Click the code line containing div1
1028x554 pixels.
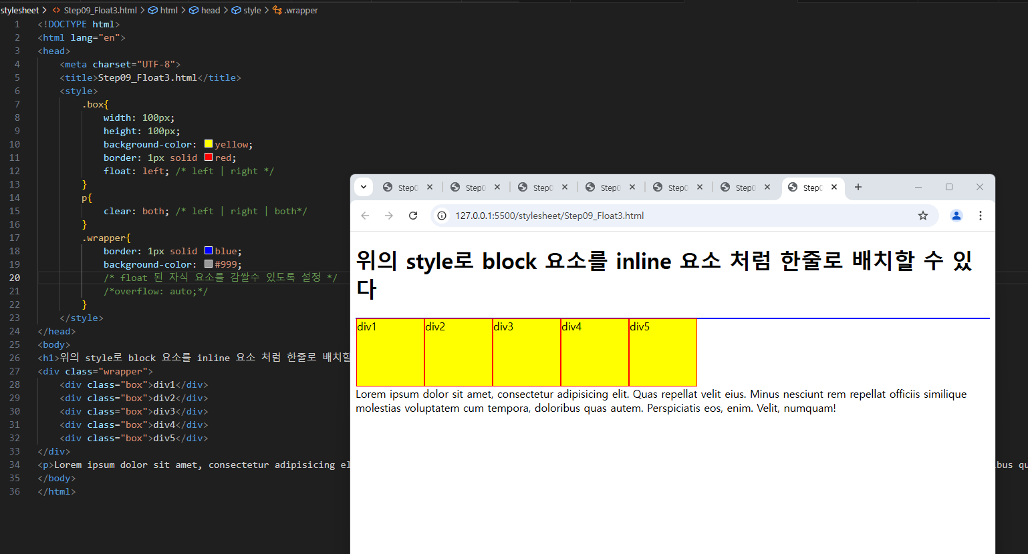[134, 384]
